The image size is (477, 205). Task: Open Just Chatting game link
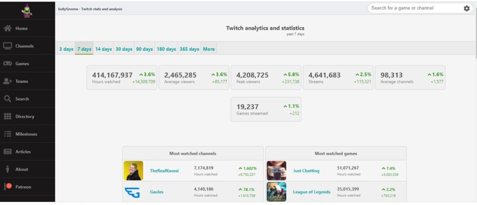pos(306,171)
